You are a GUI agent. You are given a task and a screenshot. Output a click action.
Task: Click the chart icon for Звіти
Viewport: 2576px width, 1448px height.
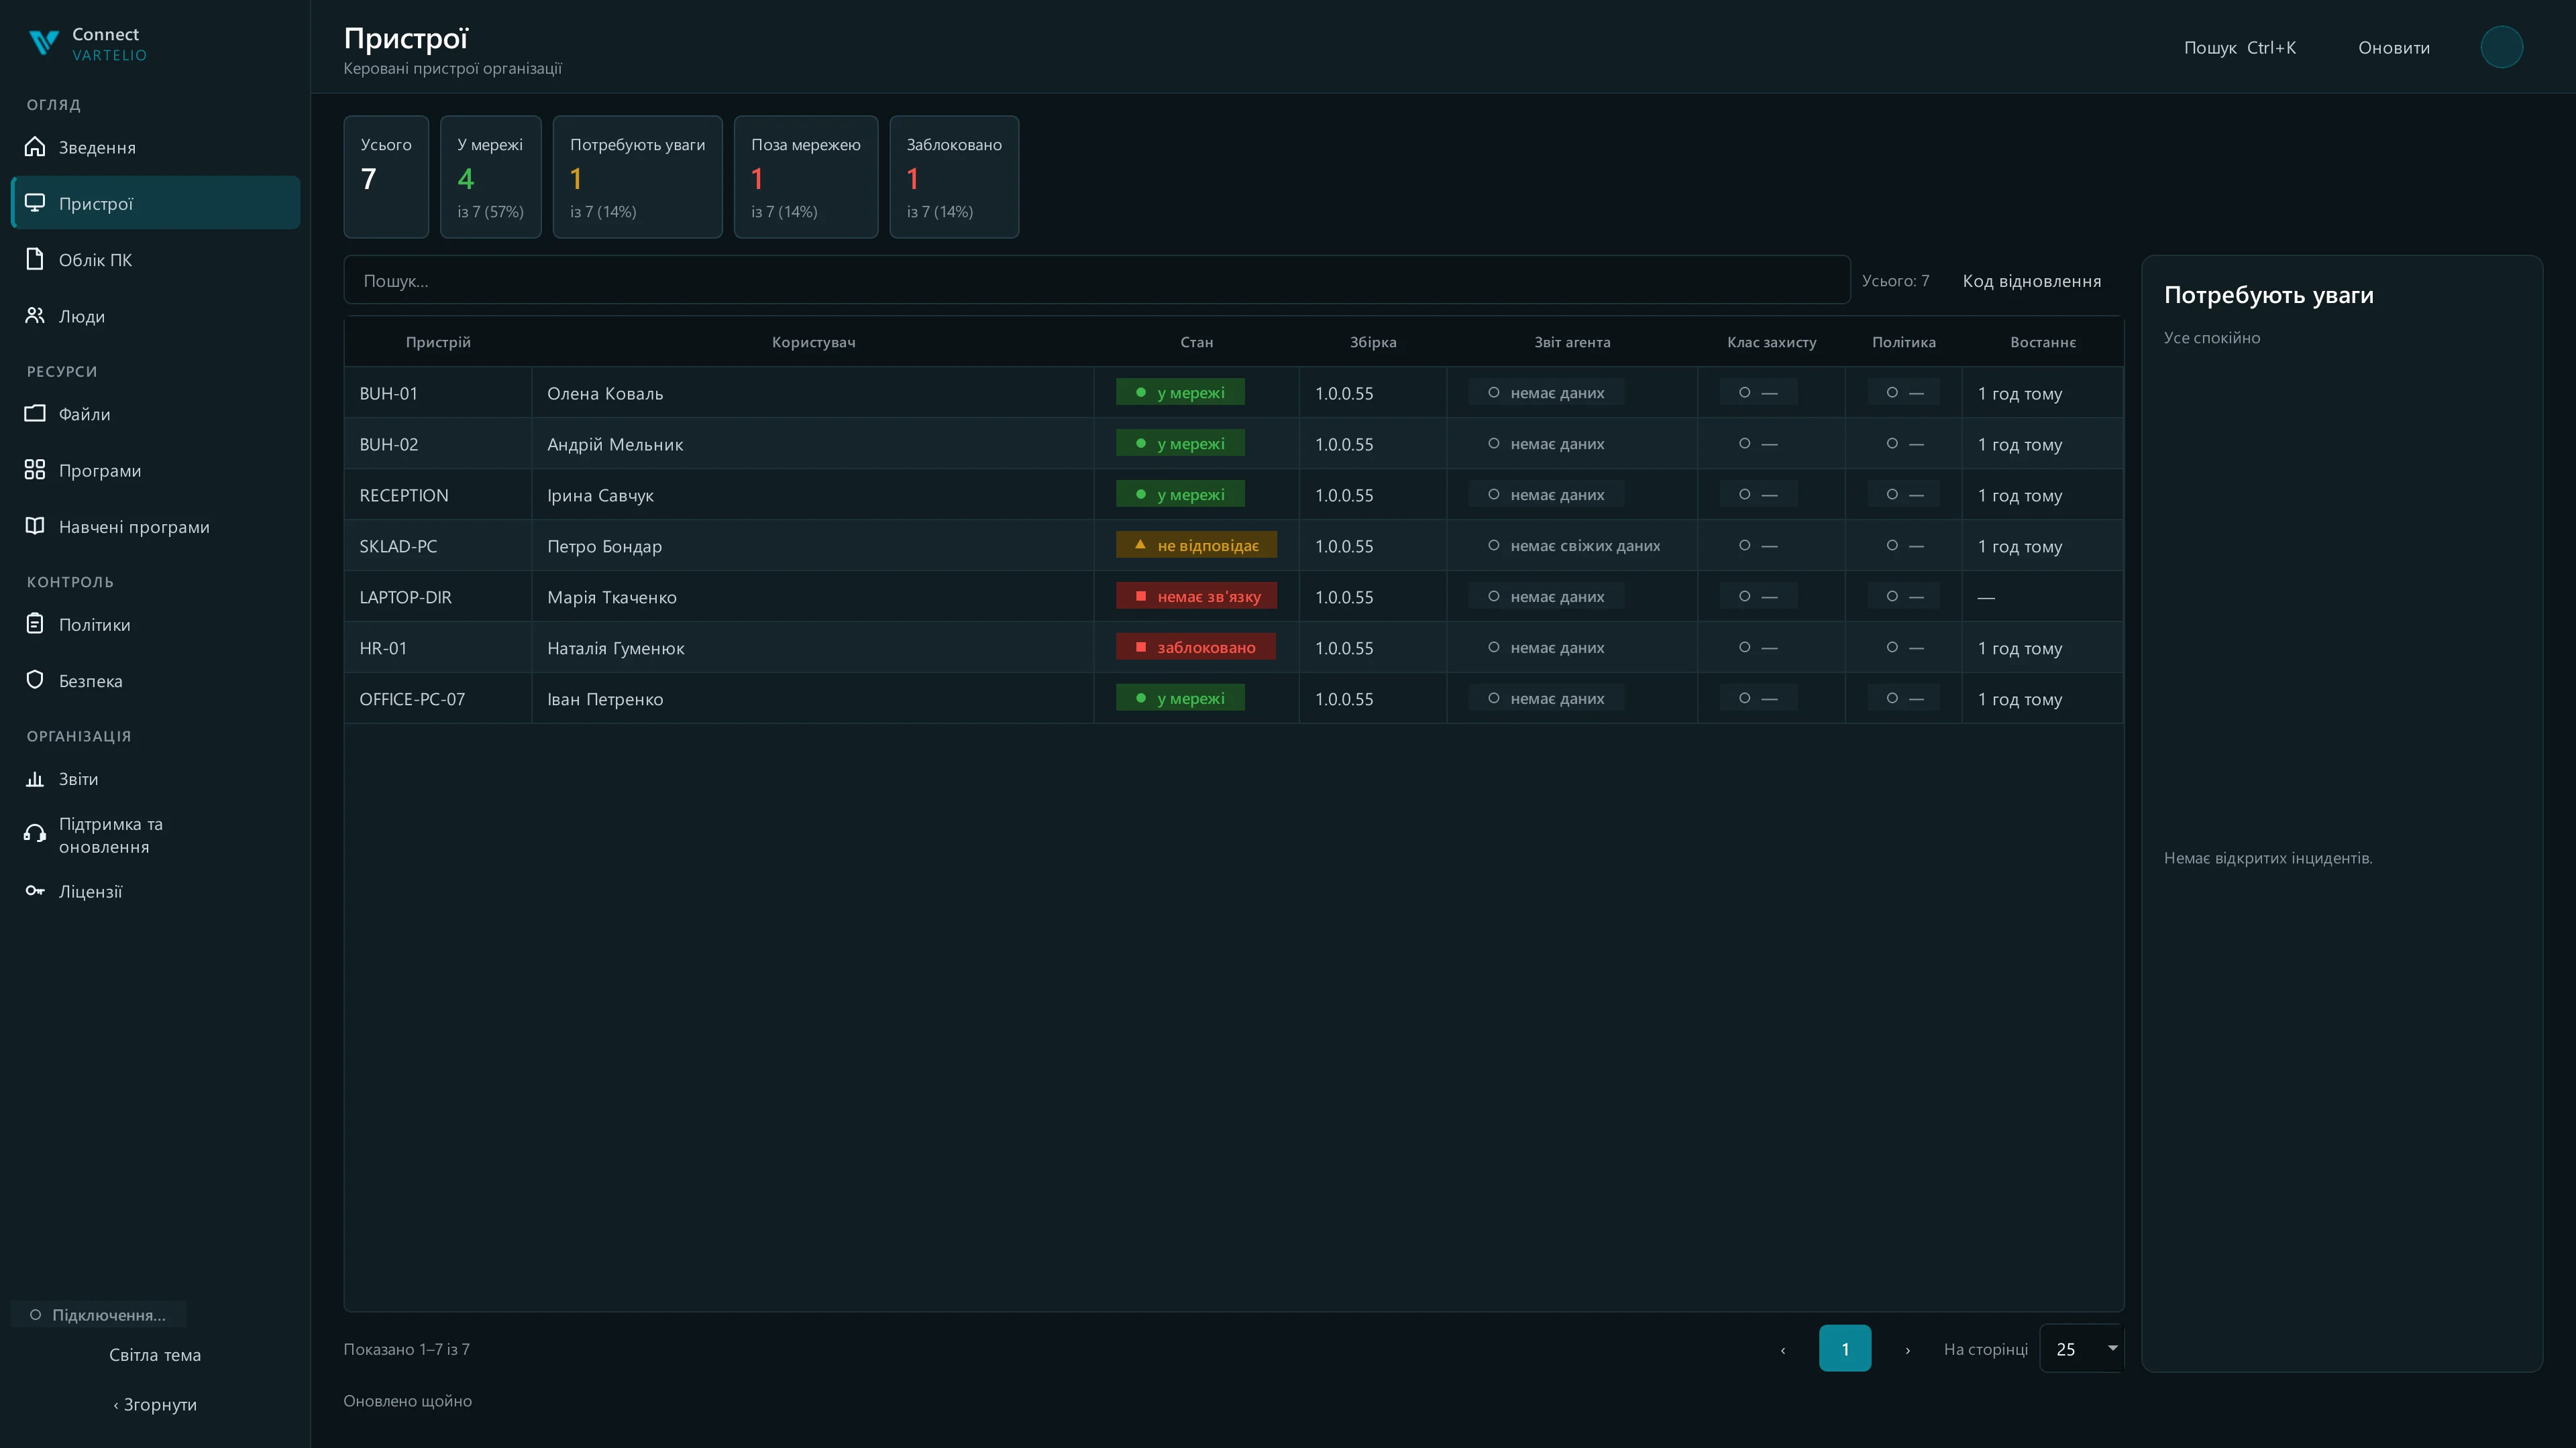click(35, 778)
